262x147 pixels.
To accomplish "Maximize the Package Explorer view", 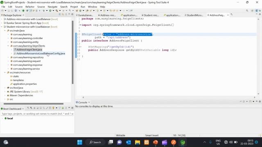I will pyautogui.click(x=72, y=15).
